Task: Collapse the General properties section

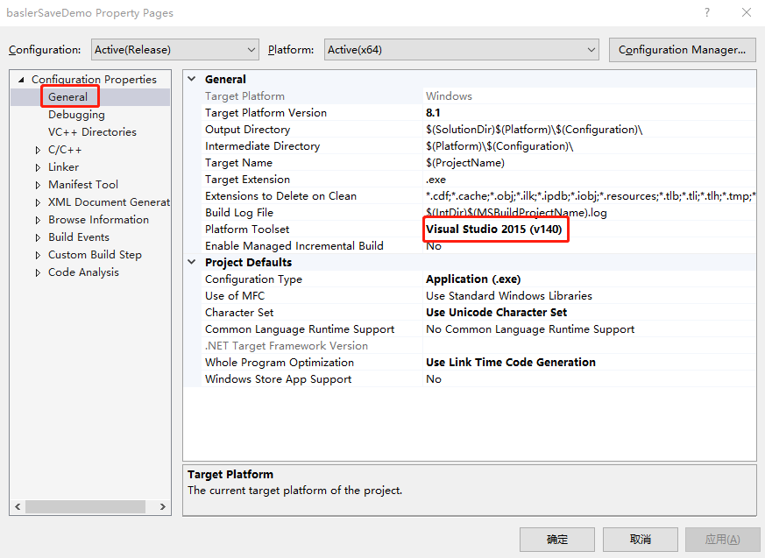Action: (191, 78)
